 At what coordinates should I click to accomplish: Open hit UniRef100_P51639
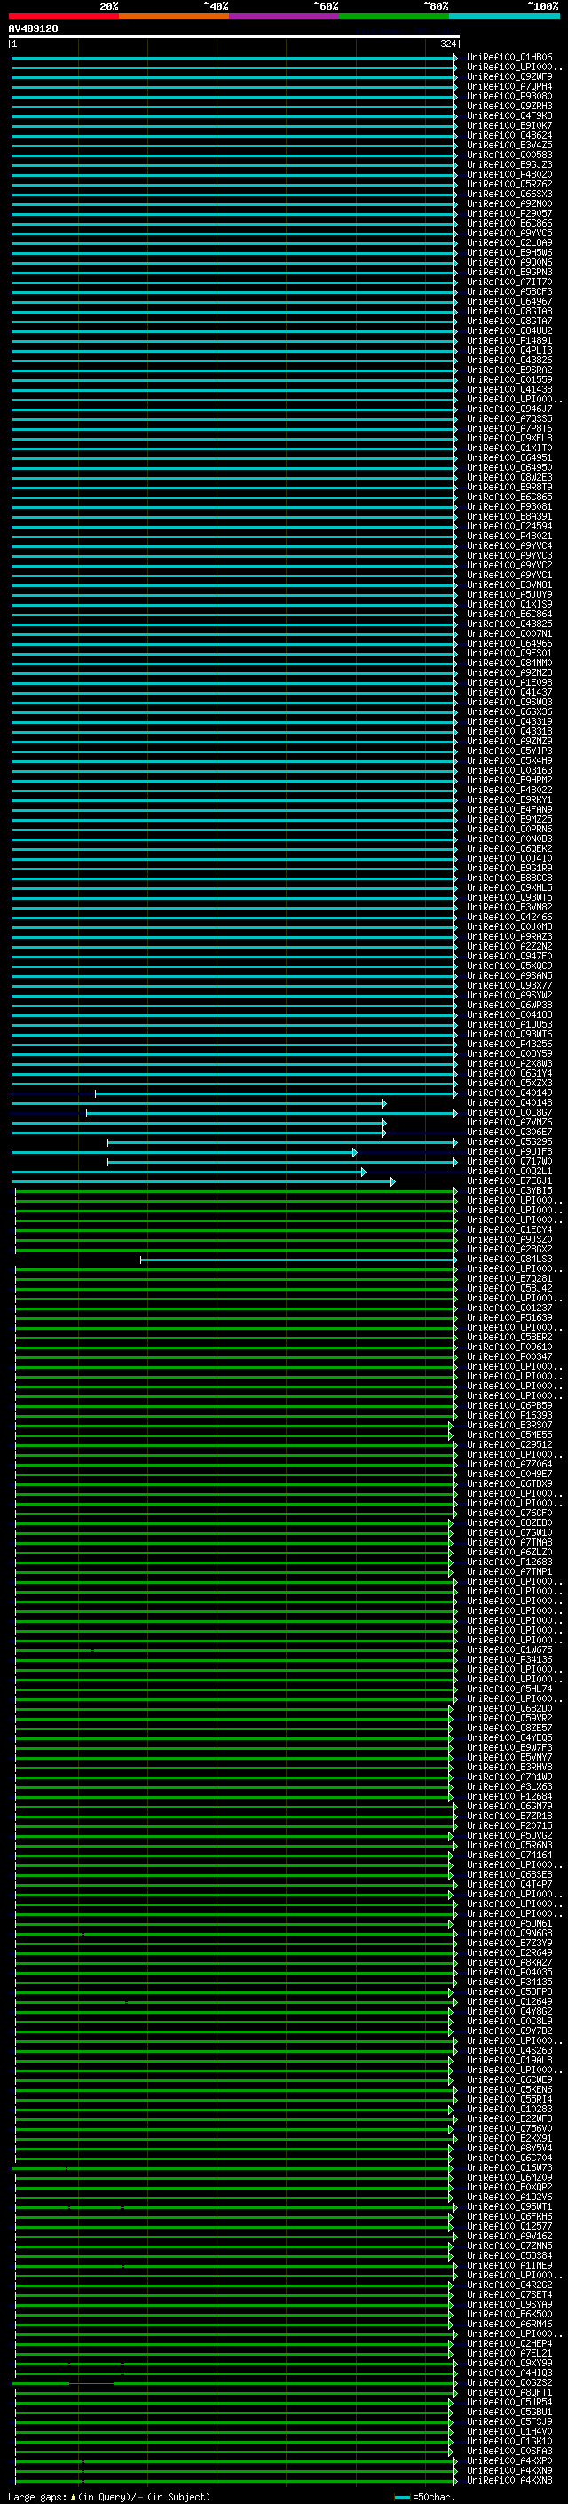[x=509, y=1318]
